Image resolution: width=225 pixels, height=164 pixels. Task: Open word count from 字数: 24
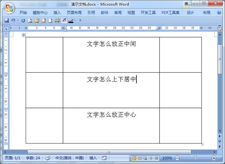point(33,158)
